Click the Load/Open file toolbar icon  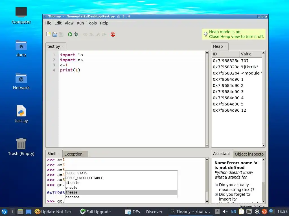click(55, 34)
